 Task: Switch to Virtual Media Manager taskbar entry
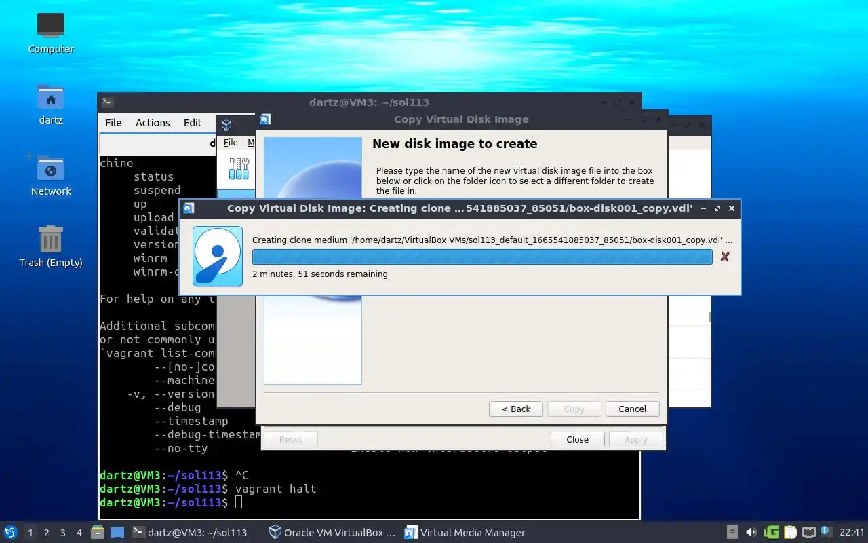(465, 533)
